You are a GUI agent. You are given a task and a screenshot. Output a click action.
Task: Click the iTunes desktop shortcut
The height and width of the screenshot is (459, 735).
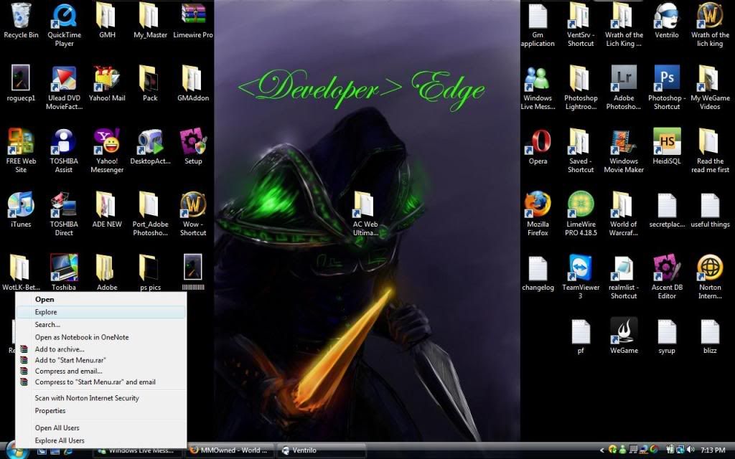coord(21,204)
